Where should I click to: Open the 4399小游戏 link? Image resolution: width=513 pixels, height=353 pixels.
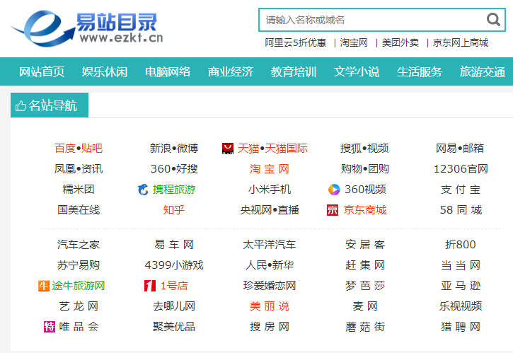174,265
